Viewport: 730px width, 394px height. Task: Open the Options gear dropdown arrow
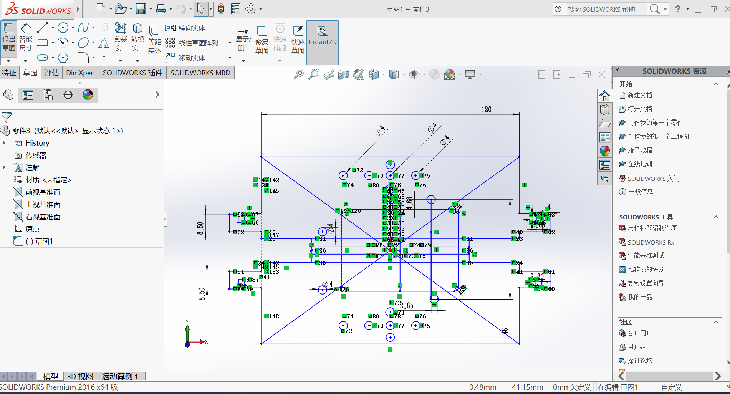pyautogui.click(x=261, y=9)
